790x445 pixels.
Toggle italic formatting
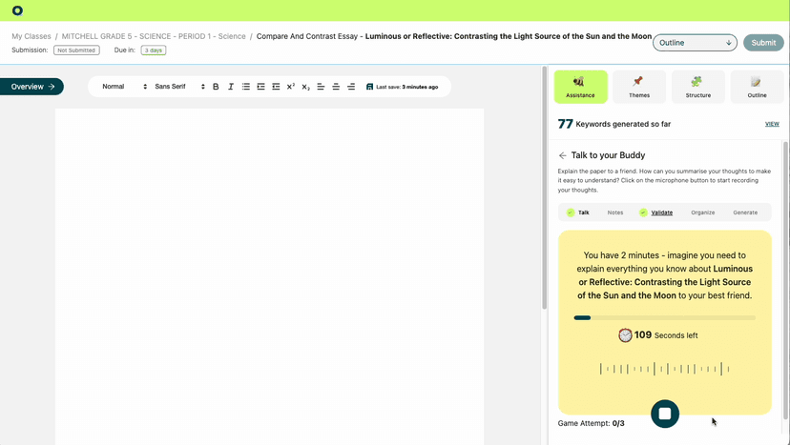(231, 87)
